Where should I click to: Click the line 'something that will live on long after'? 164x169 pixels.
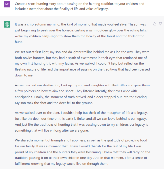click(52, 131)
